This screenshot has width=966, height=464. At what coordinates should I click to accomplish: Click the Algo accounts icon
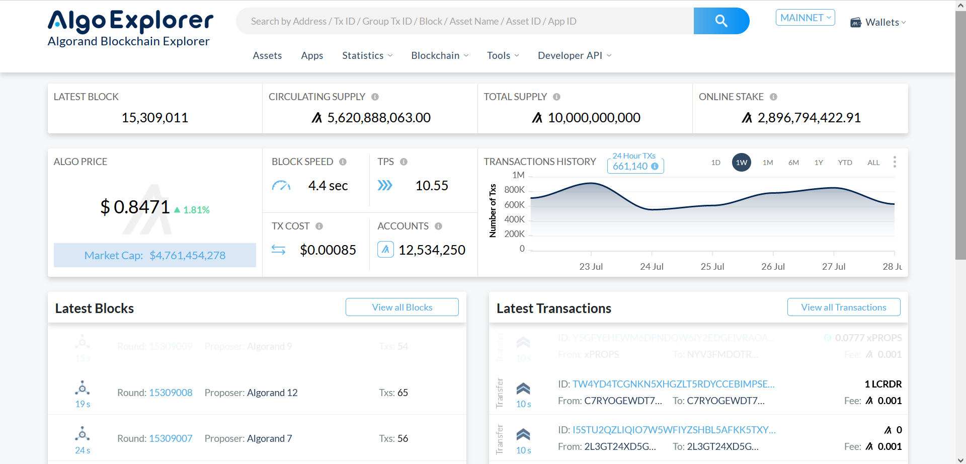pos(385,249)
